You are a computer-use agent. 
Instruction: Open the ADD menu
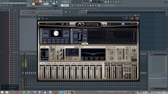[x=7, y=3]
